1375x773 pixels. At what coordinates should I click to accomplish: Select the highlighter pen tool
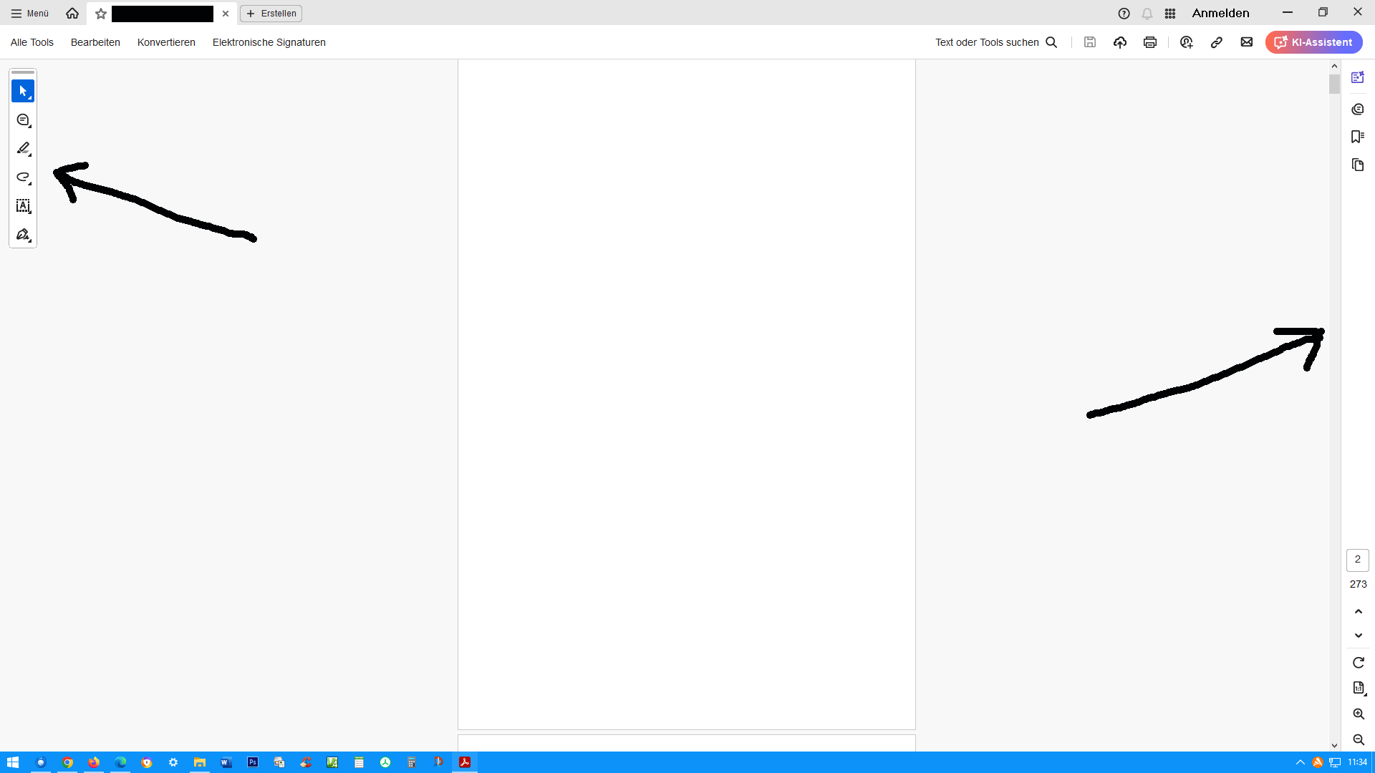23,149
